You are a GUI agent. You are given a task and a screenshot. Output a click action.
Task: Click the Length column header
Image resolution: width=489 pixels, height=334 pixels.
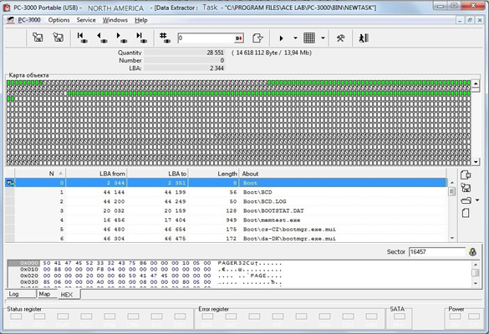coord(214,174)
